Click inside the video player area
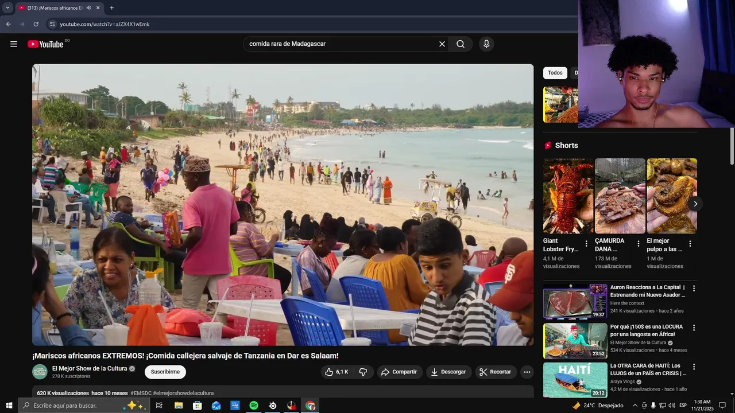The height and width of the screenshot is (413, 735). click(283, 205)
